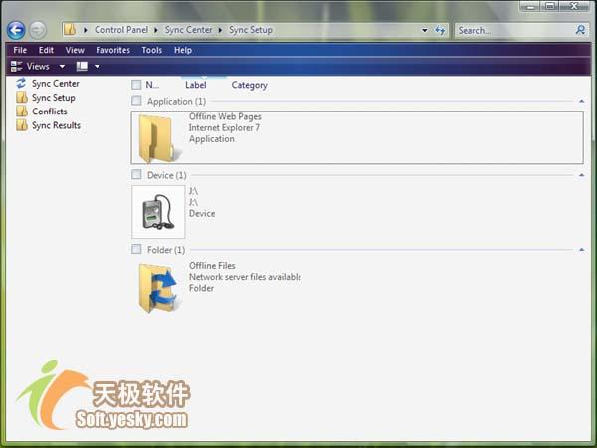Click the Views toolbar label
Image resolution: width=597 pixels, height=448 pixels.
[x=38, y=67]
